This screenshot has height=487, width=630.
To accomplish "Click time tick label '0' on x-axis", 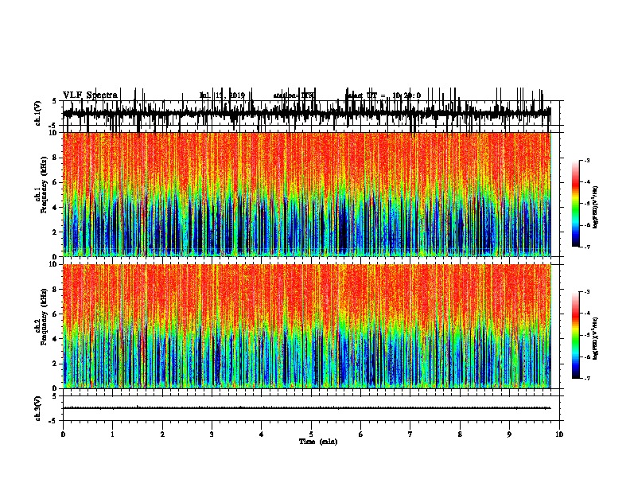I will pos(63,434).
